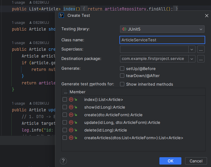Image resolution: width=211 pixels, height=167 pixels.
Task: Click the method icon next to createArticles
Action: (x=71, y=138)
